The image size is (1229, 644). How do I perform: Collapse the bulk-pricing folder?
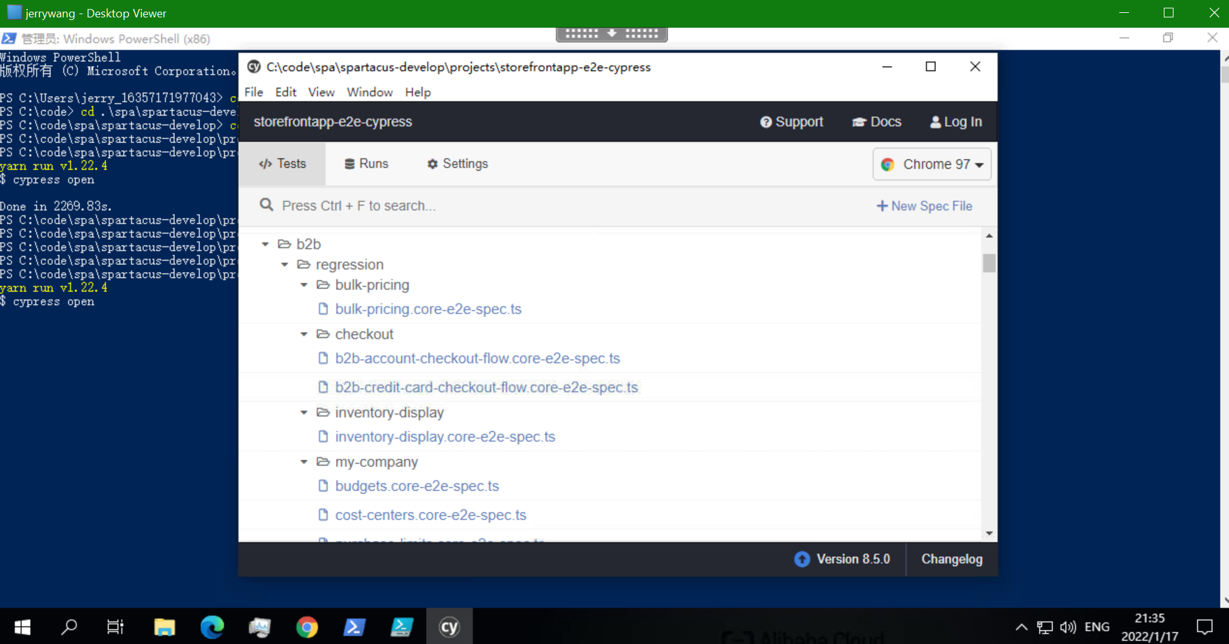point(304,285)
